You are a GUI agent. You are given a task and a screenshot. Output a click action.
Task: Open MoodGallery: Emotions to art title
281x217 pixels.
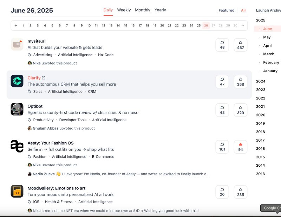[57, 188]
